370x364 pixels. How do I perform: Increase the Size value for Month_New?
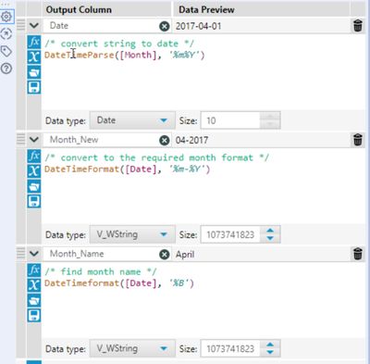[x=270, y=231]
